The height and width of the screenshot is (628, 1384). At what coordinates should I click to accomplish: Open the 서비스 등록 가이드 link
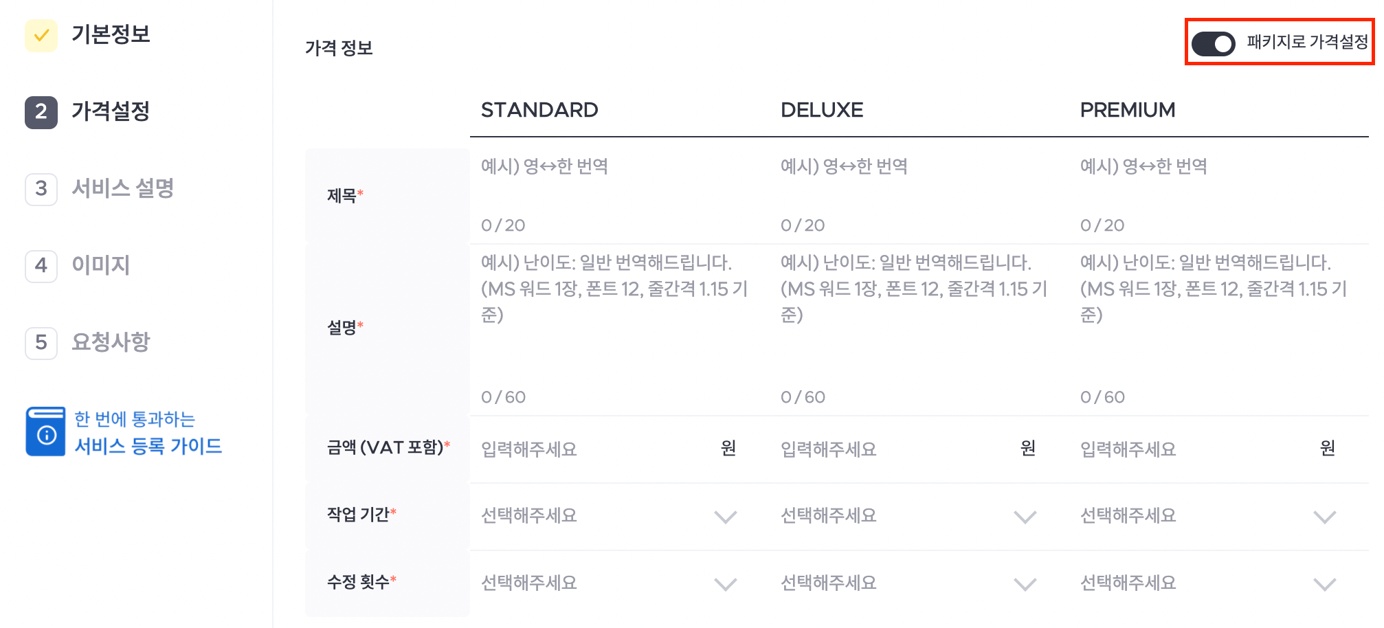tap(148, 446)
